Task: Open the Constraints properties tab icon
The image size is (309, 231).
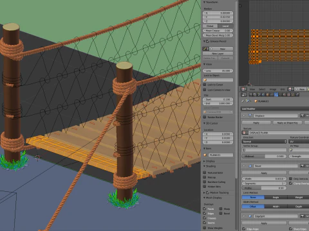Action: (x=272, y=94)
